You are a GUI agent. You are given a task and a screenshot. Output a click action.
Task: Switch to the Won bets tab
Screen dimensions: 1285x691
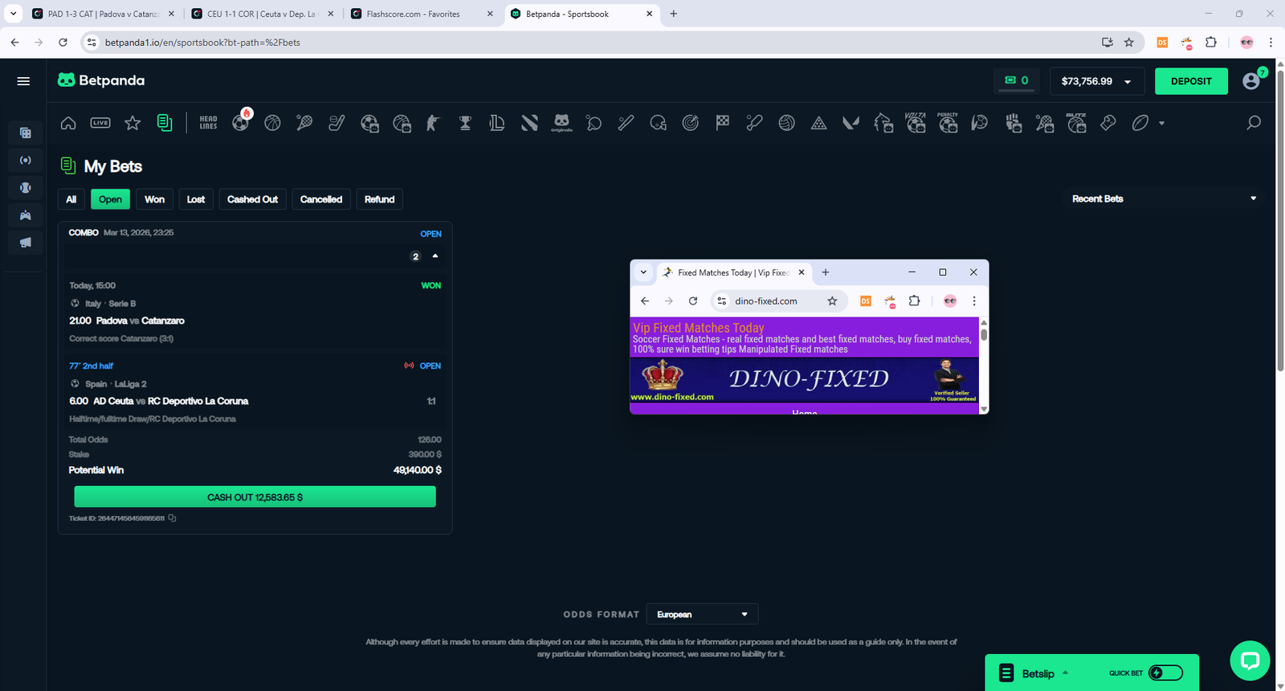pos(154,199)
